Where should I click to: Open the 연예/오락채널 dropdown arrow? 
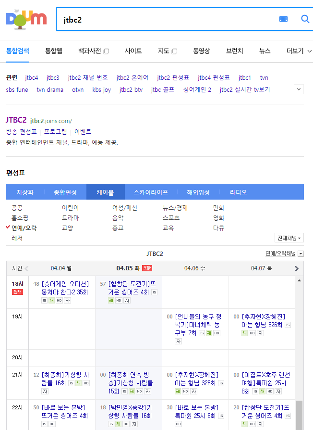pyautogui.click(x=301, y=253)
